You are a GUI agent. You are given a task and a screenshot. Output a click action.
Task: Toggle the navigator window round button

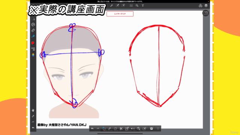click(x=205, y=13)
